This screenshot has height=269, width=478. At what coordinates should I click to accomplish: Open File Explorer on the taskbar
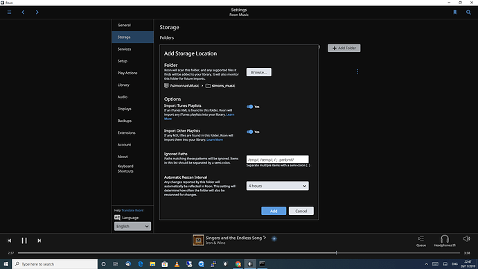(x=152, y=264)
